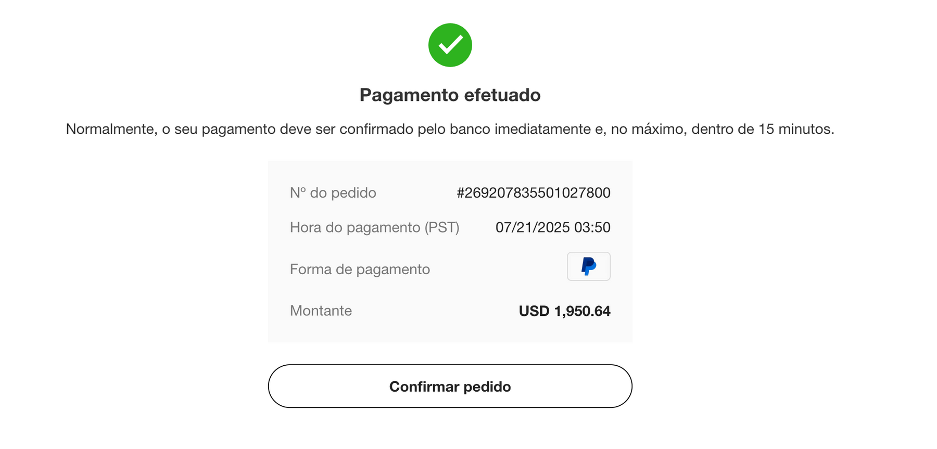Click the payment time 07/21/2025 03:50
Image resolution: width=937 pixels, height=449 pixels.
(x=553, y=227)
